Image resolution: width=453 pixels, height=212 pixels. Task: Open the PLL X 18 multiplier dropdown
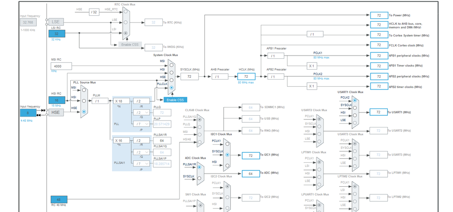pyautogui.click(x=122, y=101)
